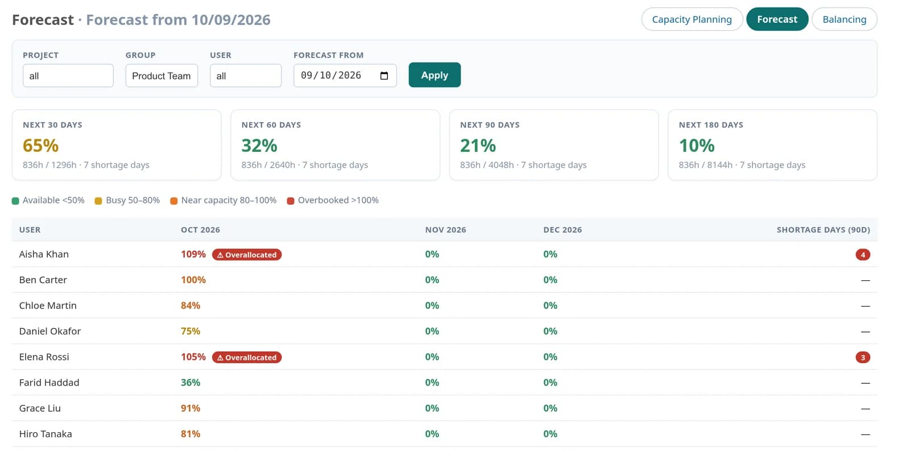Open the User filter dropdown

(246, 76)
